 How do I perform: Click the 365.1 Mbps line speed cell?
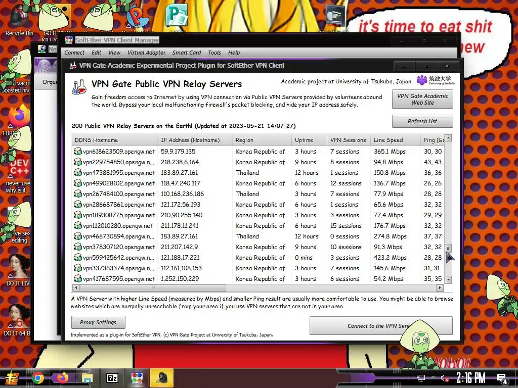pyautogui.click(x=390, y=152)
